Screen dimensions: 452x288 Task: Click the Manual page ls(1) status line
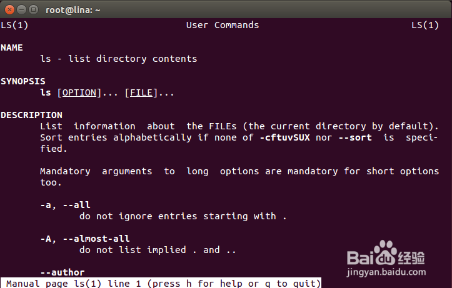161,283
